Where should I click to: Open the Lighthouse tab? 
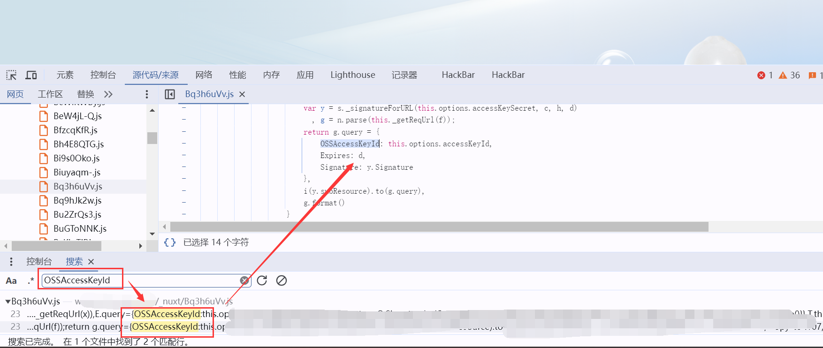(x=352, y=75)
